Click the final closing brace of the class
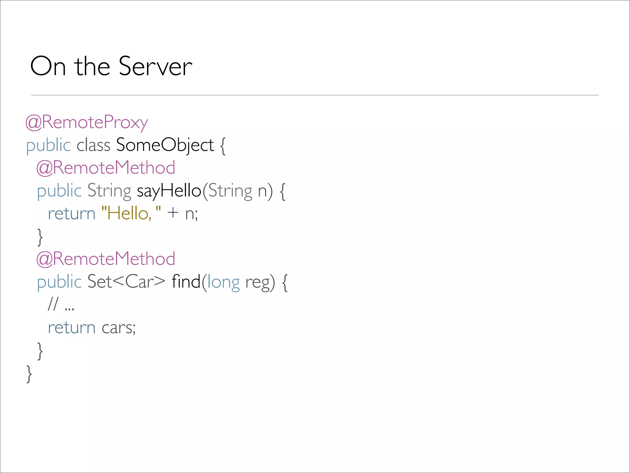630x473 pixels. pos(29,374)
